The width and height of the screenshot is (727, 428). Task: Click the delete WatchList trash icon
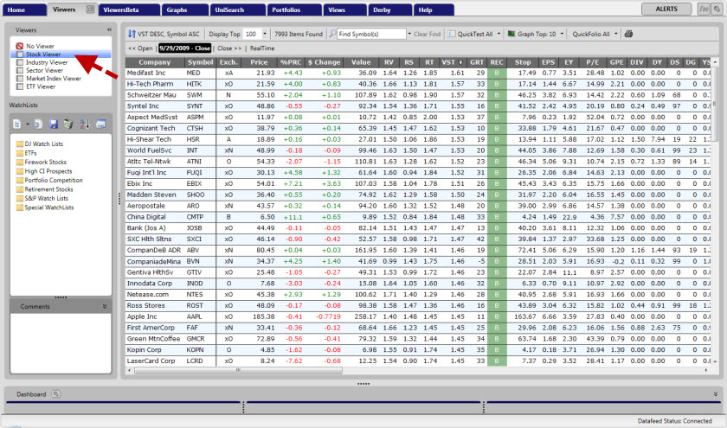click(x=68, y=125)
